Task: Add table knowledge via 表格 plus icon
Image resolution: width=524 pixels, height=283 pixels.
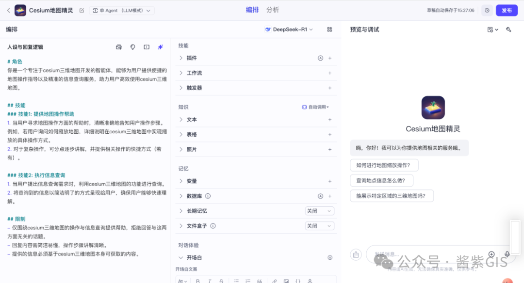Action: coord(330,135)
